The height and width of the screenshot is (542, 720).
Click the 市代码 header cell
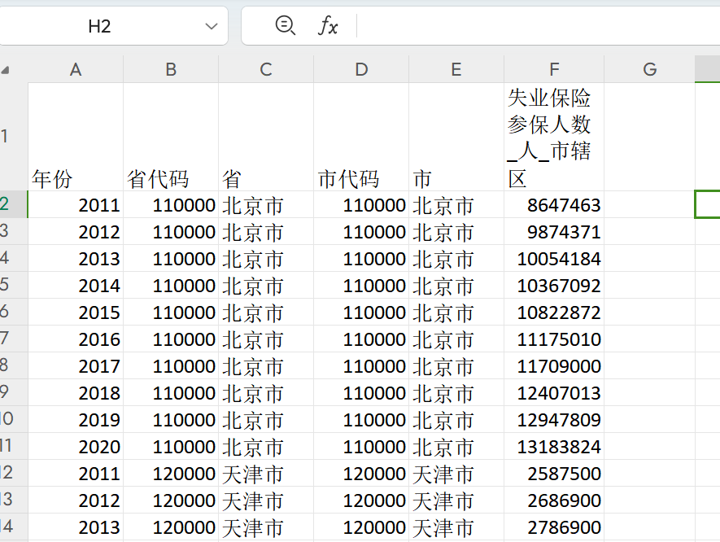pos(361,137)
